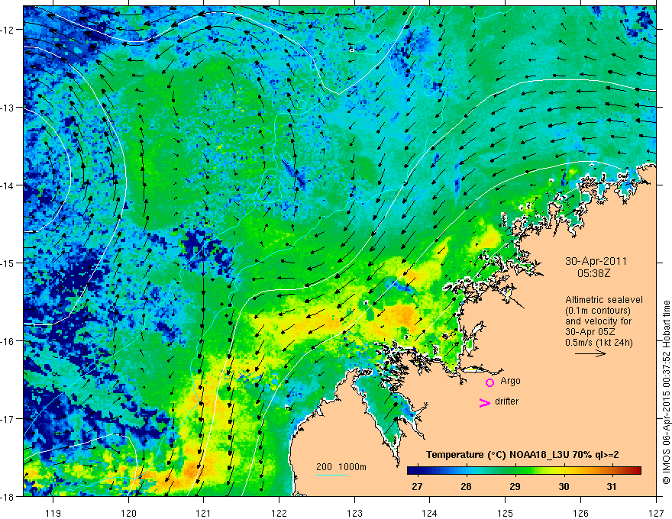
Task: Click the magenta Argo circle legend symbol
Action: click(x=489, y=382)
